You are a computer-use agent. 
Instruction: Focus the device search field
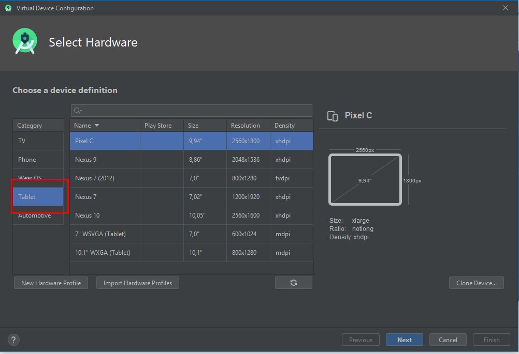pyautogui.click(x=191, y=111)
